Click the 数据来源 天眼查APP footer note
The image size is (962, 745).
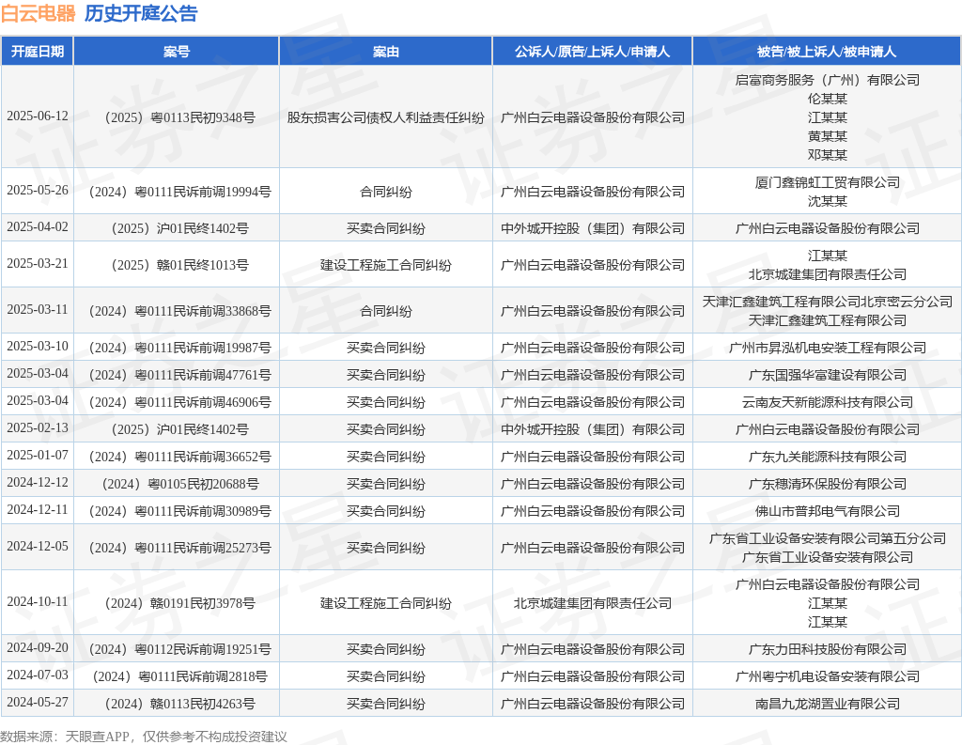[x=144, y=737]
